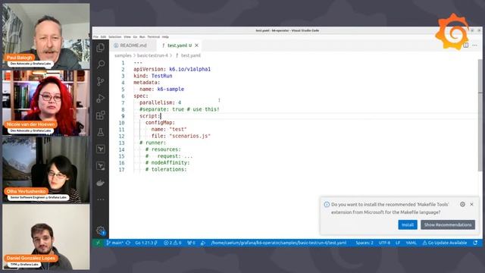Click the Install button in notification
This screenshot has height=273, width=485.
408,224
